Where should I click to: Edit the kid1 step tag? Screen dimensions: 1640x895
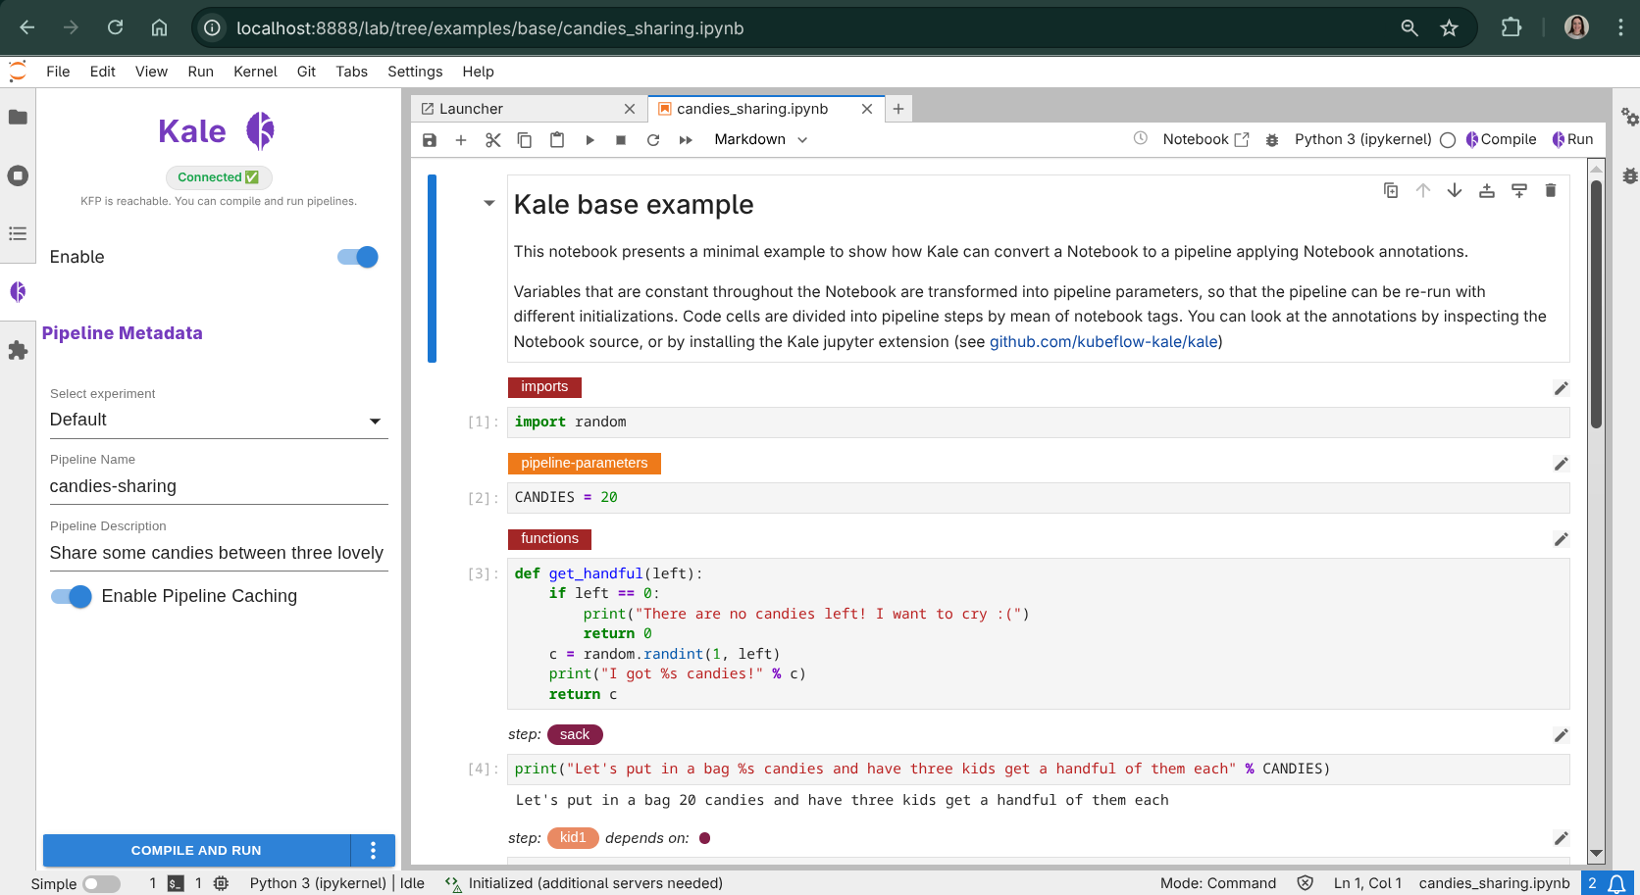[x=1562, y=838]
